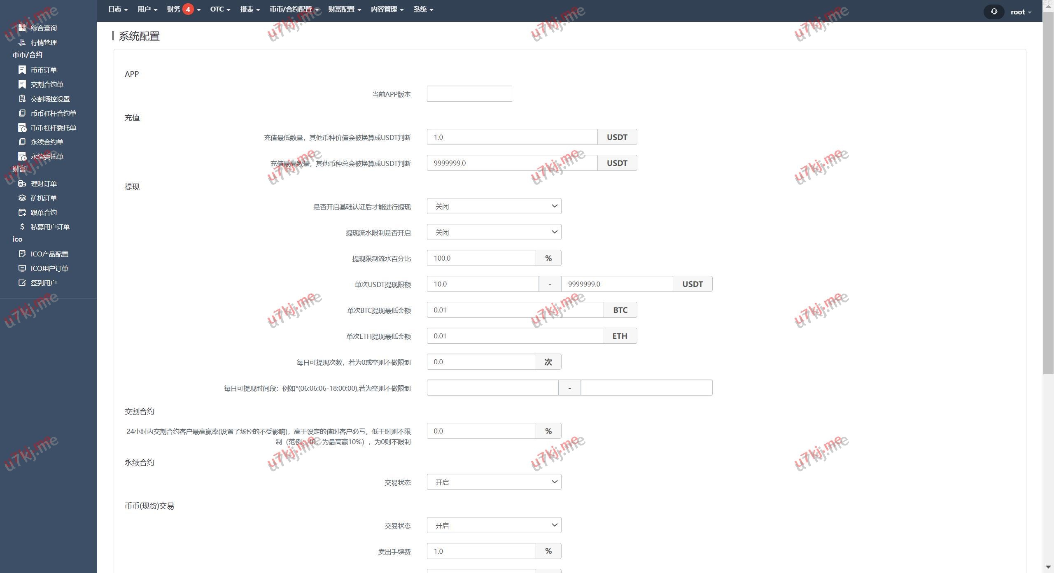Click the 永续合约单 sidebar link

[47, 142]
